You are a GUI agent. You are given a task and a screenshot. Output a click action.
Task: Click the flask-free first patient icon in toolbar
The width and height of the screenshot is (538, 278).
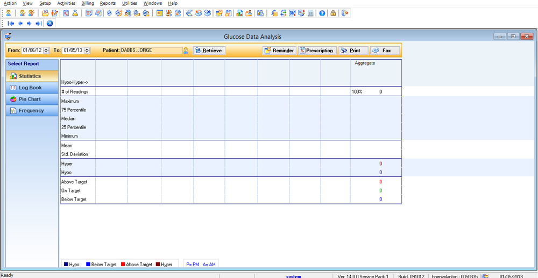tap(8, 13)
